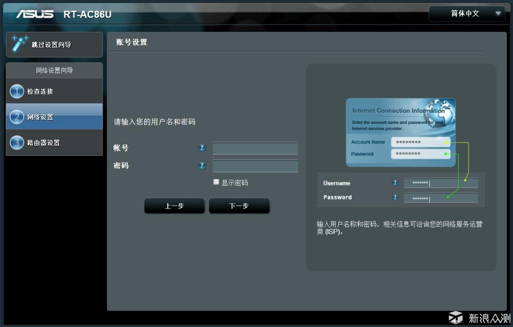
Task: Click the number 2 circle icon
Action: pos(17,117)
